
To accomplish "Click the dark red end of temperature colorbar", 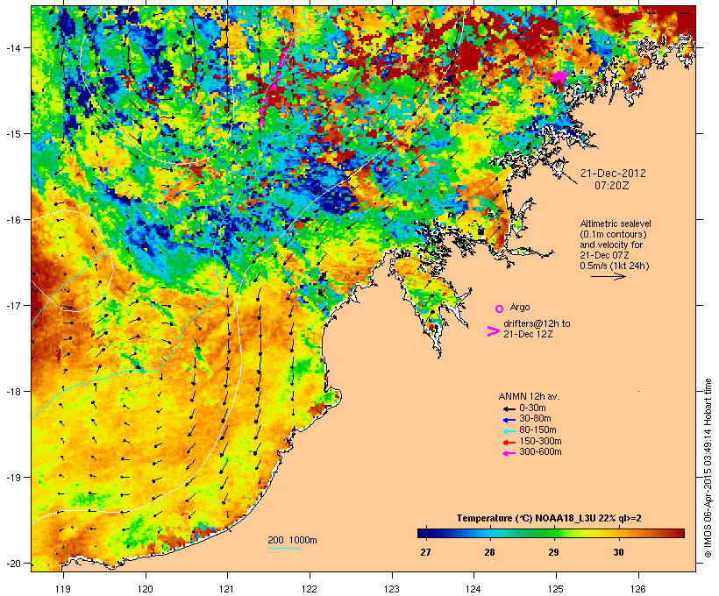I will [679, 533].
